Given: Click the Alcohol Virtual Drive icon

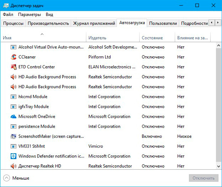Looking at the screenshot, I should coord(13,47).
